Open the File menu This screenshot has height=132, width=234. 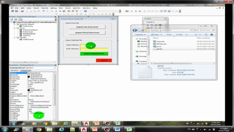17,8
